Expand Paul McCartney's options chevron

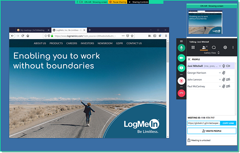[x=220, y=86]
